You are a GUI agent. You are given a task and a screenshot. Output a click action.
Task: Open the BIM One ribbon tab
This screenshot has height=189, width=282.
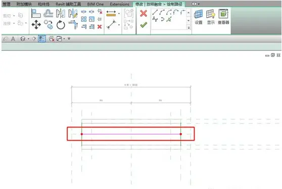click(96, 4)
